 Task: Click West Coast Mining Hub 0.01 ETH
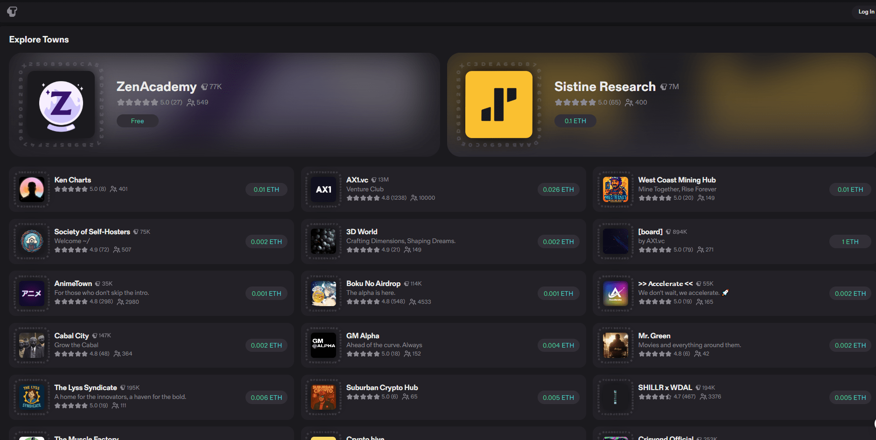click(850, 189)
